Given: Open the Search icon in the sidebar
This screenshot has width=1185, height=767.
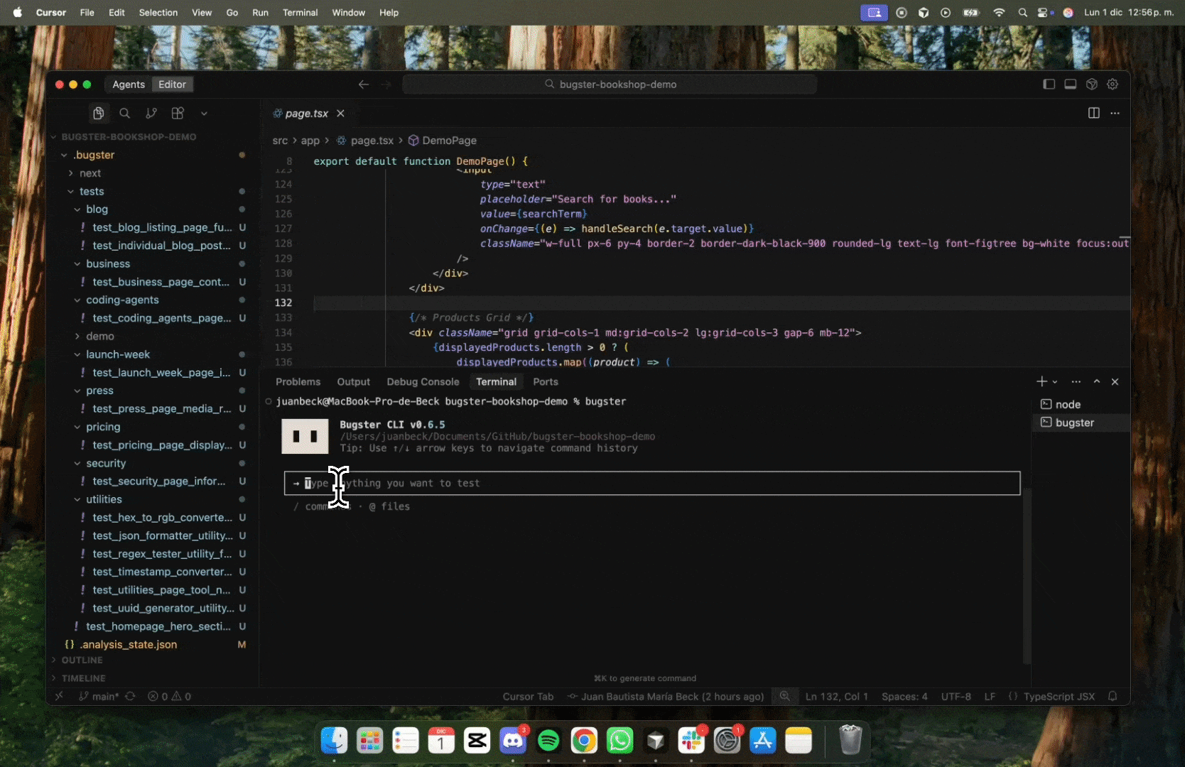Looking at the screenshot, I should pyautogui.click(x=124, y=114).
